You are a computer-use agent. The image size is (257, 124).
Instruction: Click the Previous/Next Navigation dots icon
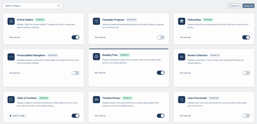coord(11,57)
